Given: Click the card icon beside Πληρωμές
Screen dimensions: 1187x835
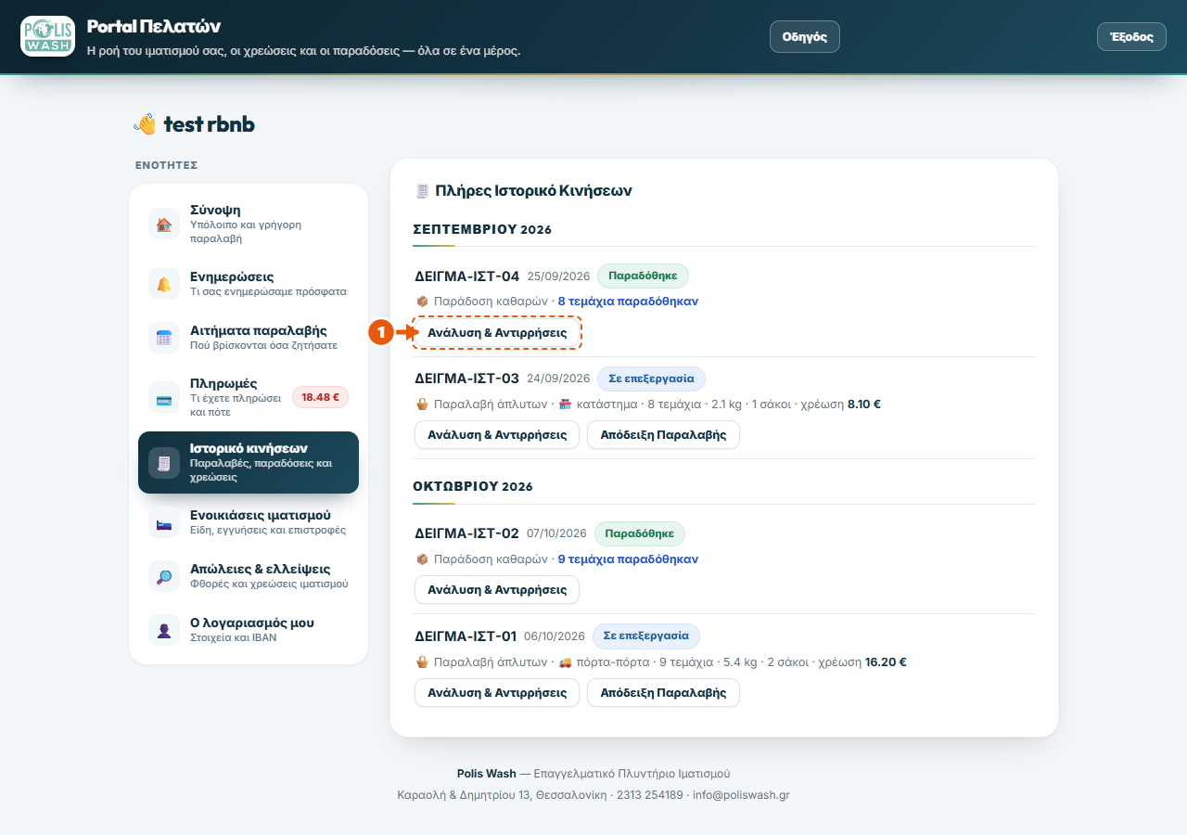Looking at the screenshot, I should point(164,397).
